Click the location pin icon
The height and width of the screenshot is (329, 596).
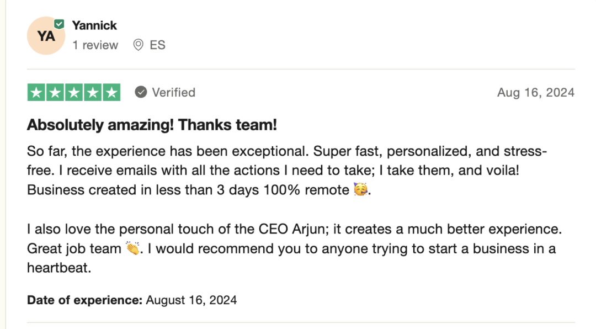(139, 45)
